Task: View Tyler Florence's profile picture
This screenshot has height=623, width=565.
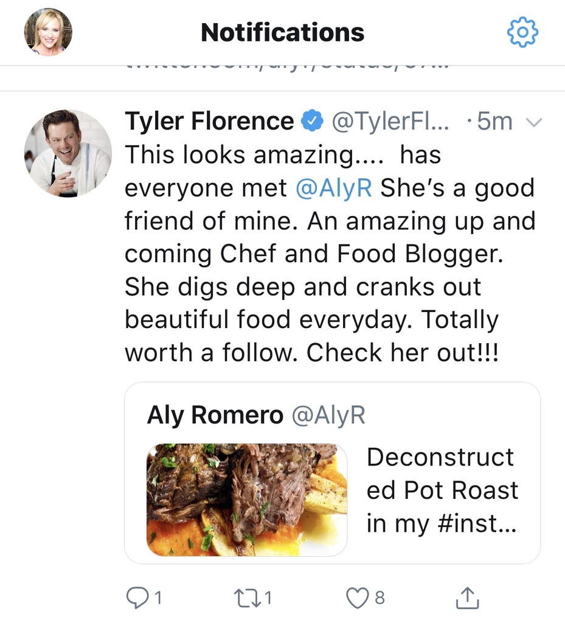Action: pyautogui.click(x=68, y=153)
